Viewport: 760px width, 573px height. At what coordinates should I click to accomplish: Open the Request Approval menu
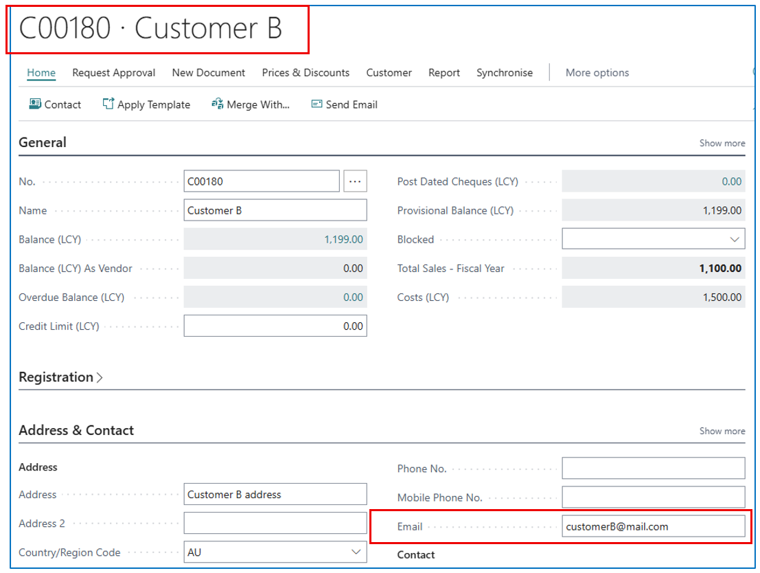pyautogui.click(x=114, y=73)
